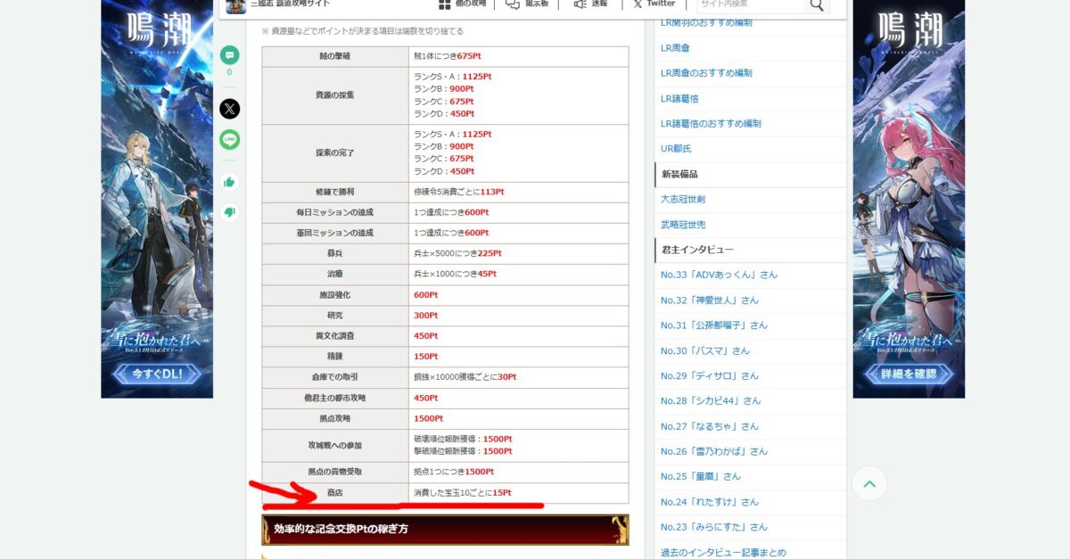This screenshot has width=1070, height=559.
Task: Click the green comment bubble icon
Action: (230, 55)
